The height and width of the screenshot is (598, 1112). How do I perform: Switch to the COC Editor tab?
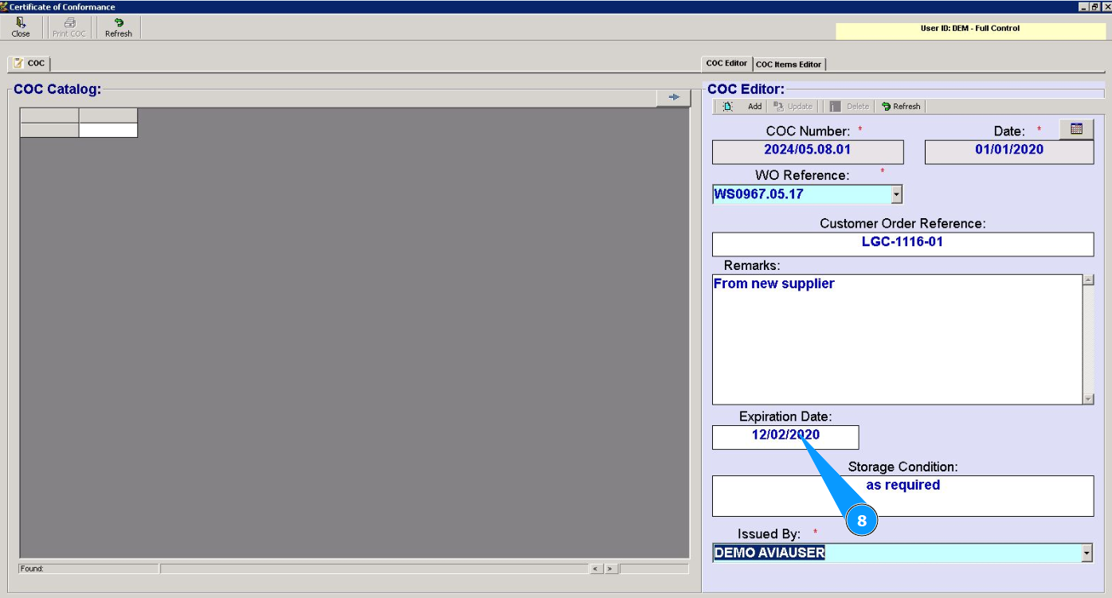point(726,64)
